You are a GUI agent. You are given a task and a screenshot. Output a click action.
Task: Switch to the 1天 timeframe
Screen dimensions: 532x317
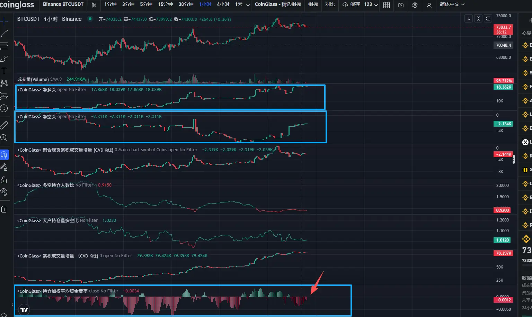(x=239, y=4)
